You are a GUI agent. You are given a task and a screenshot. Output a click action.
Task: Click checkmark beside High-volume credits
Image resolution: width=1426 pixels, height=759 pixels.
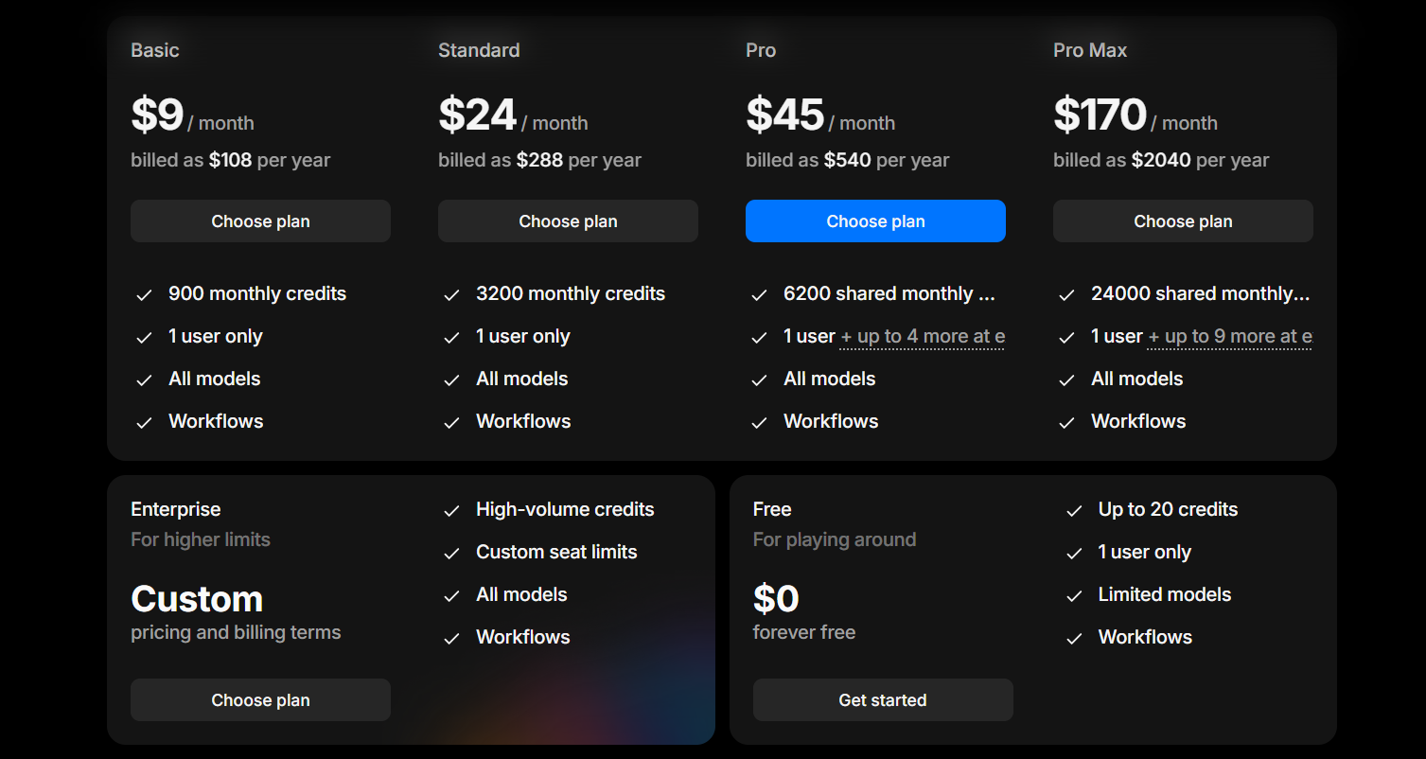click(451, 511)
